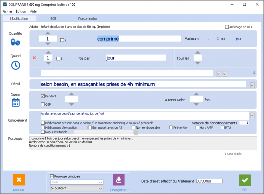The width and height of the screenshot is (264, 194).
Task: Toggle the frequency 'à' range checkbox
Action: [58, 59]
